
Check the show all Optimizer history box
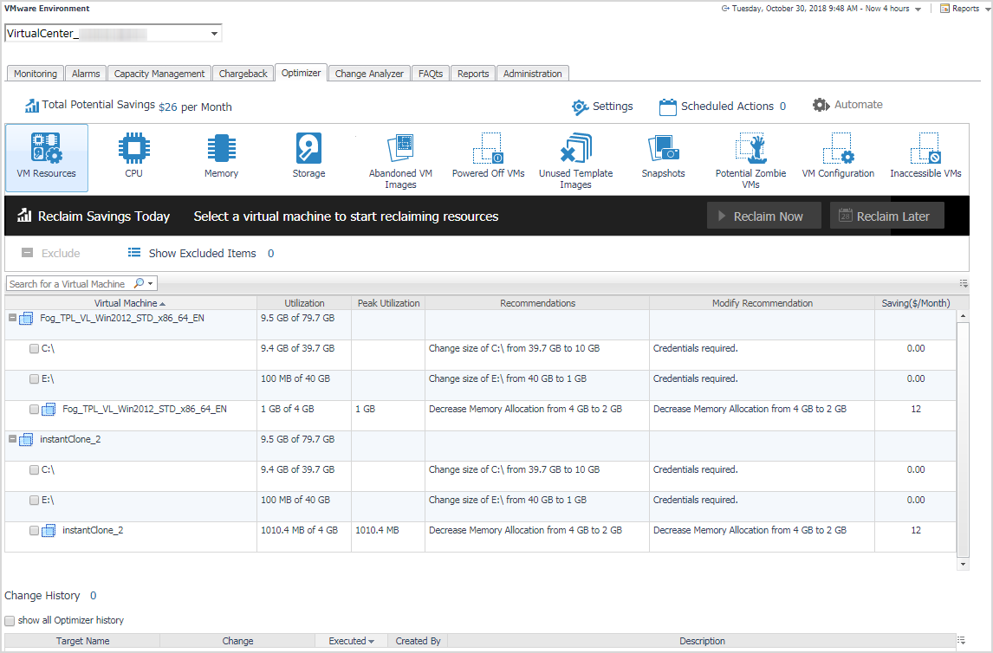pyautogui.click(x=10, y=620)
